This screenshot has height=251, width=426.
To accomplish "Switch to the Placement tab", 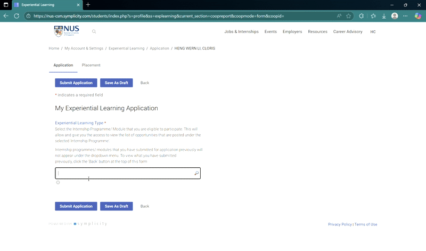I will (91, 65).
